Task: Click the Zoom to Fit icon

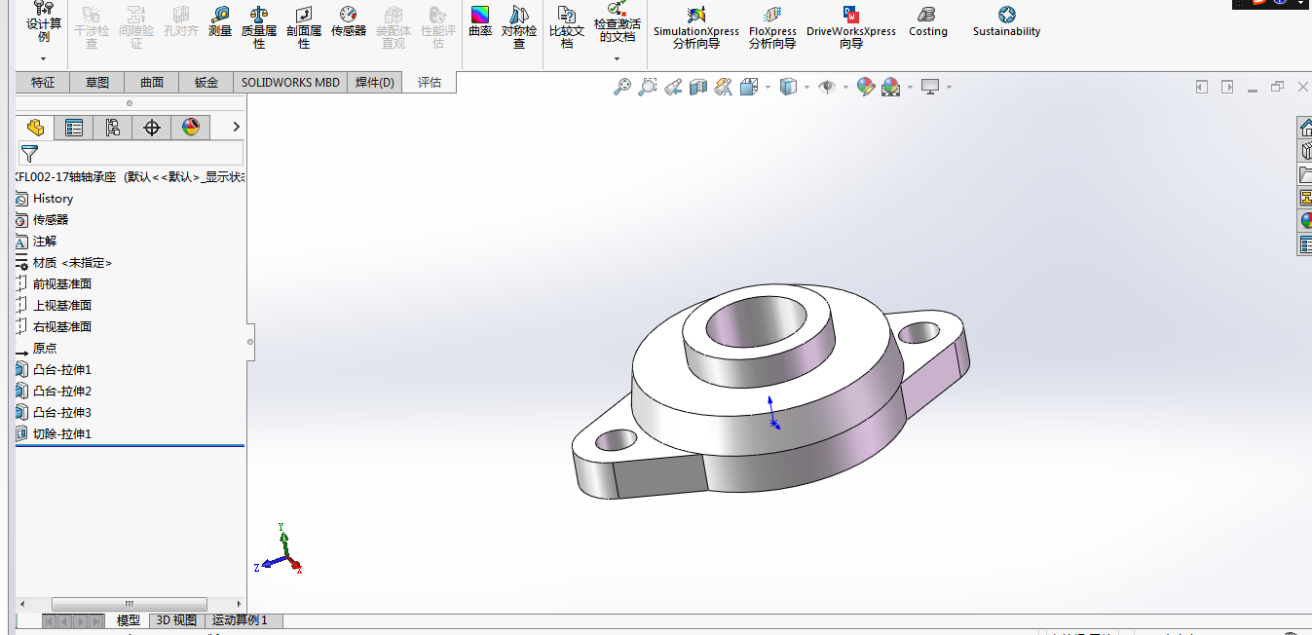Action: click(x=622, y=88)
